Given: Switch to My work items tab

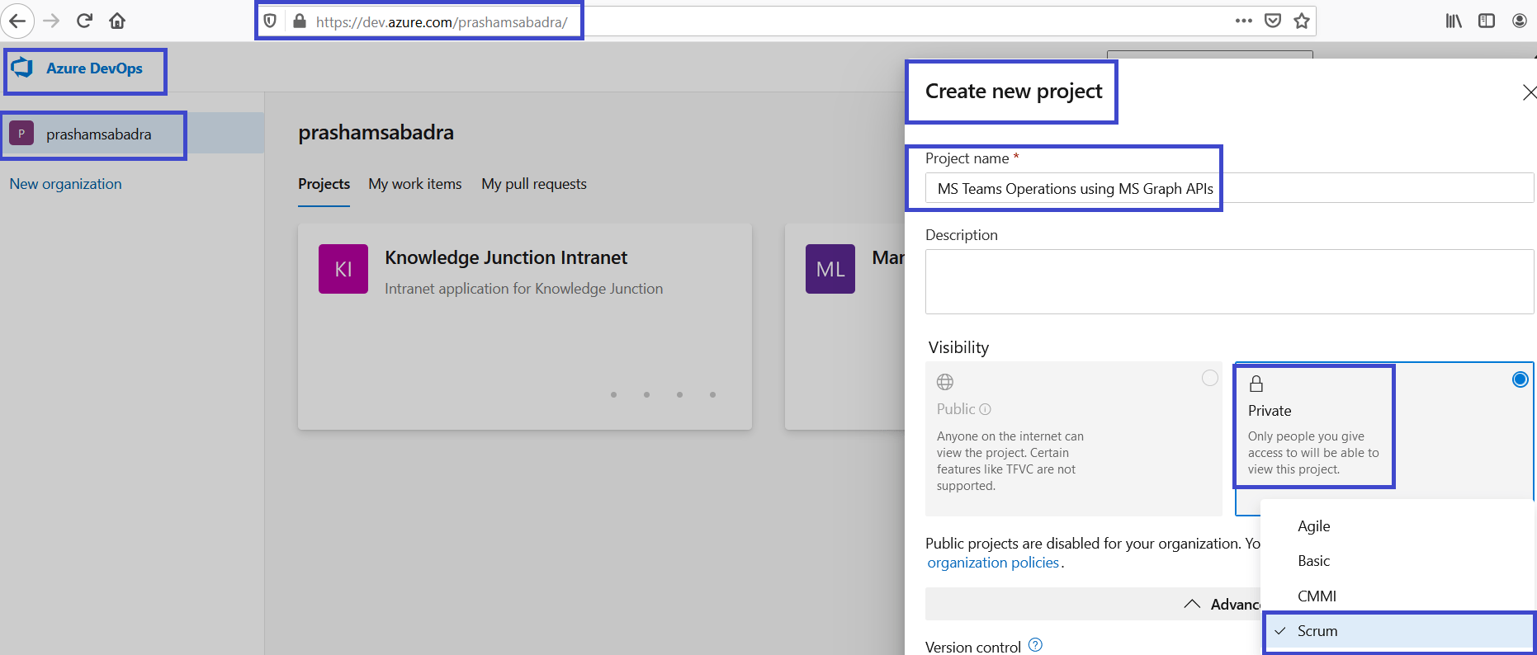Looking at the screenshot, I should [x=415, y=184].
